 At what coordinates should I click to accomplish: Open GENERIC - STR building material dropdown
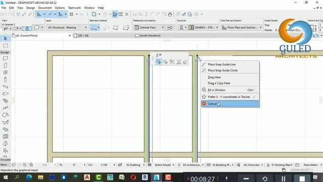point(203,27)
